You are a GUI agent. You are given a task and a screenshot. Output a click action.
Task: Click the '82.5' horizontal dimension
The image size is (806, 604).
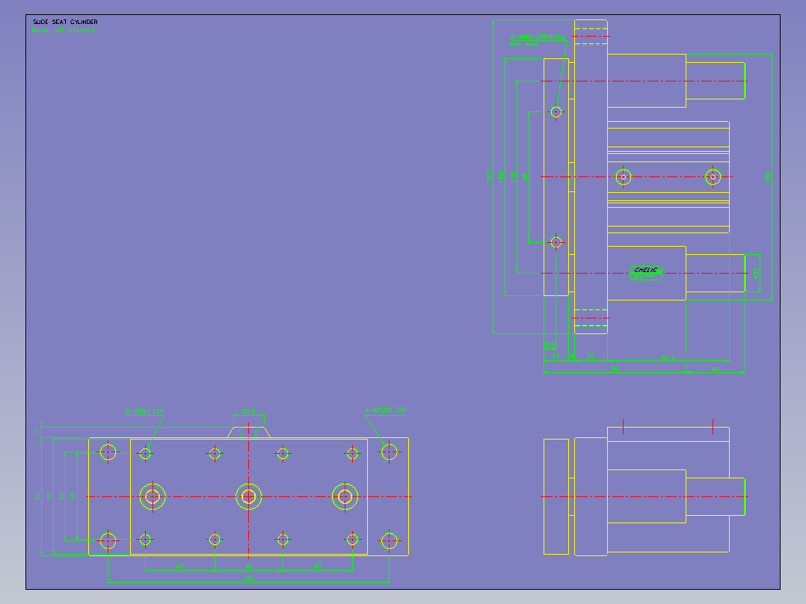click(668, 357)
